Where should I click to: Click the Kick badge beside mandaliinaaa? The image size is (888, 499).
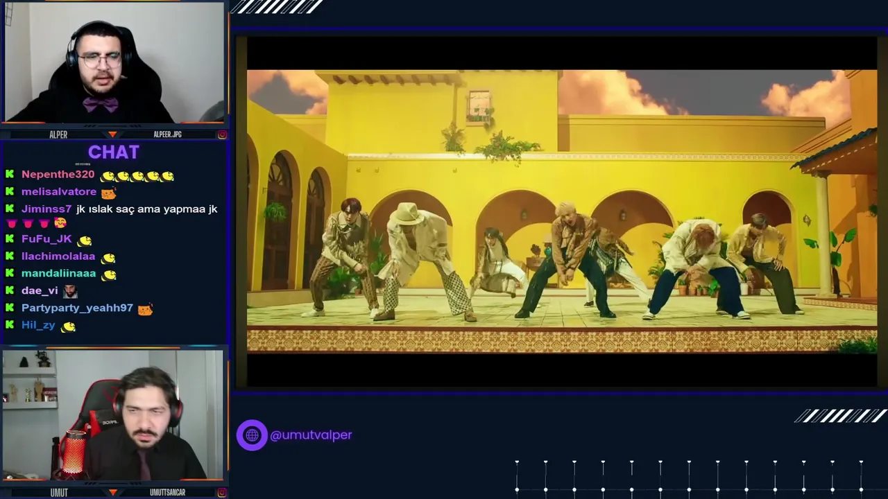[x=10, y=274]
